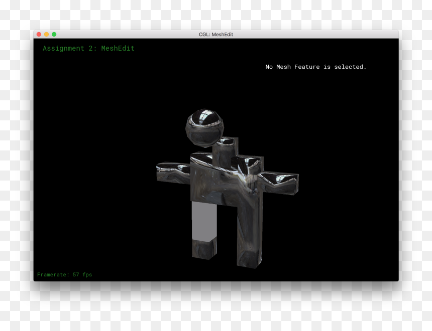
Task: Select the spherical head of the mesh figure
Action: click(x=204, y=128)
